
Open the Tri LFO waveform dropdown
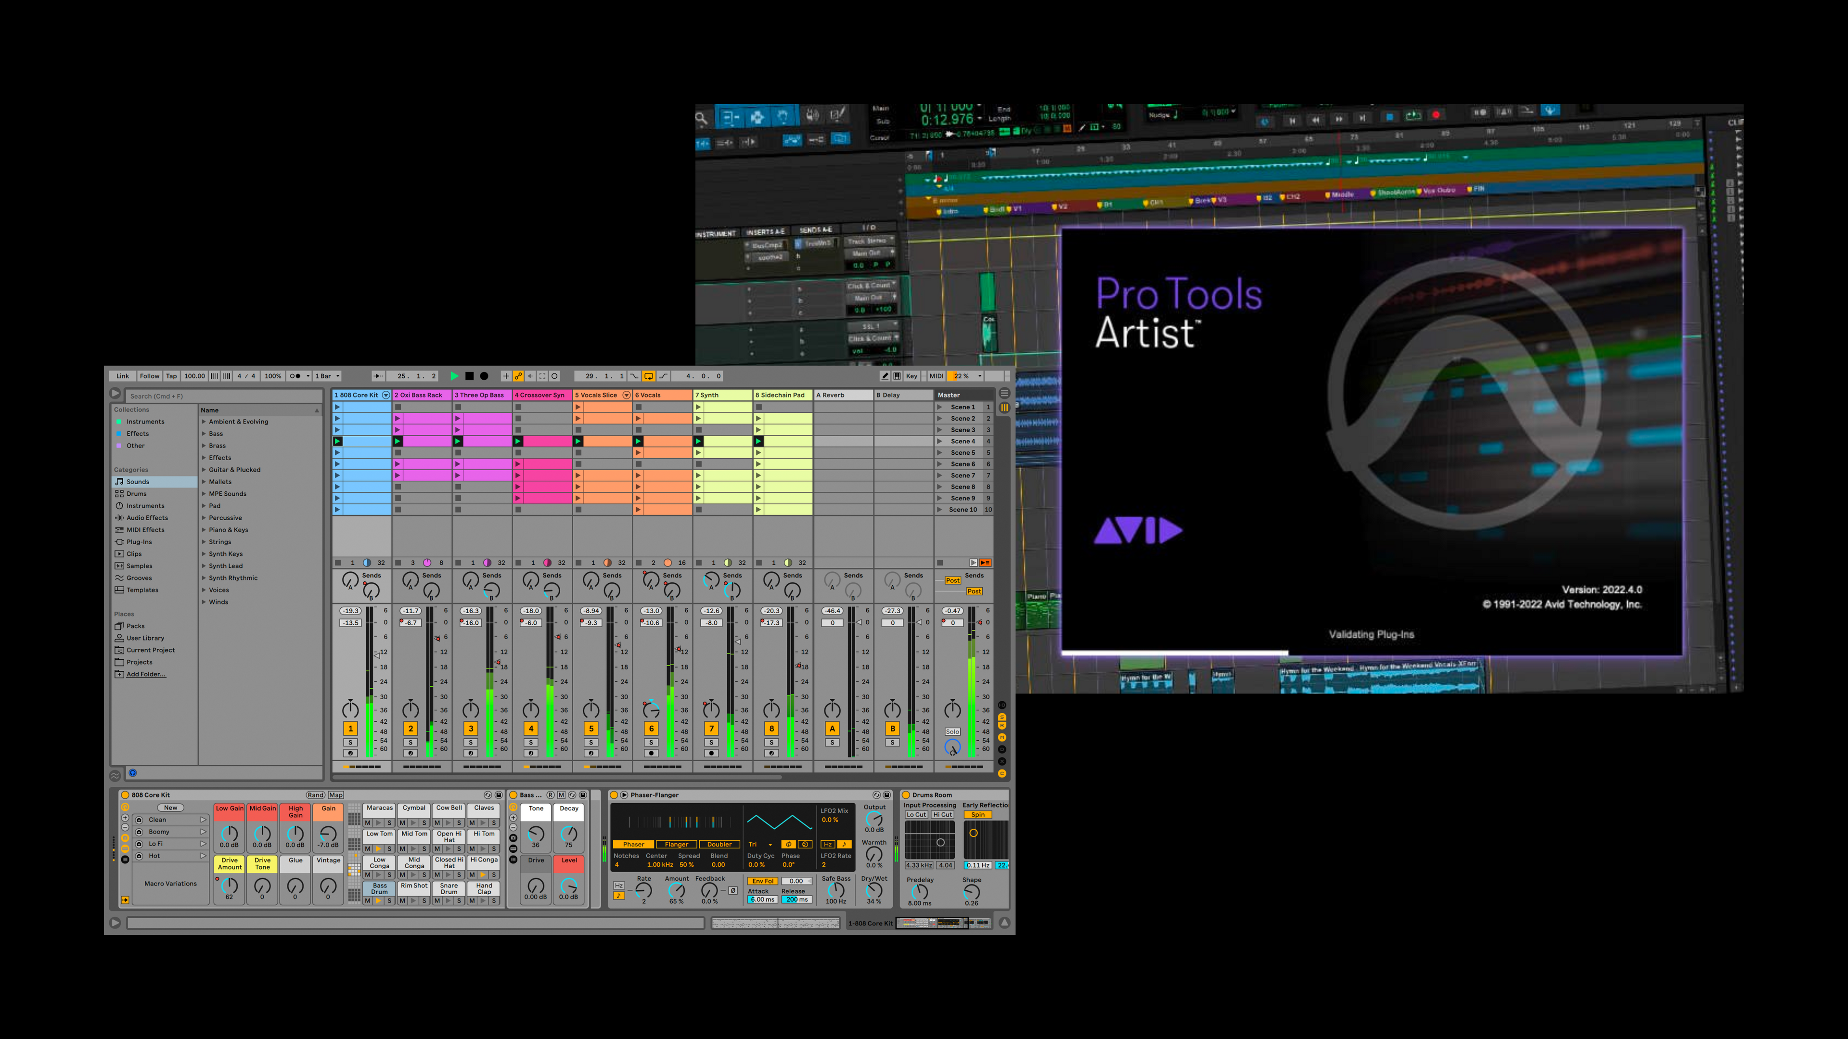[761, 845]
